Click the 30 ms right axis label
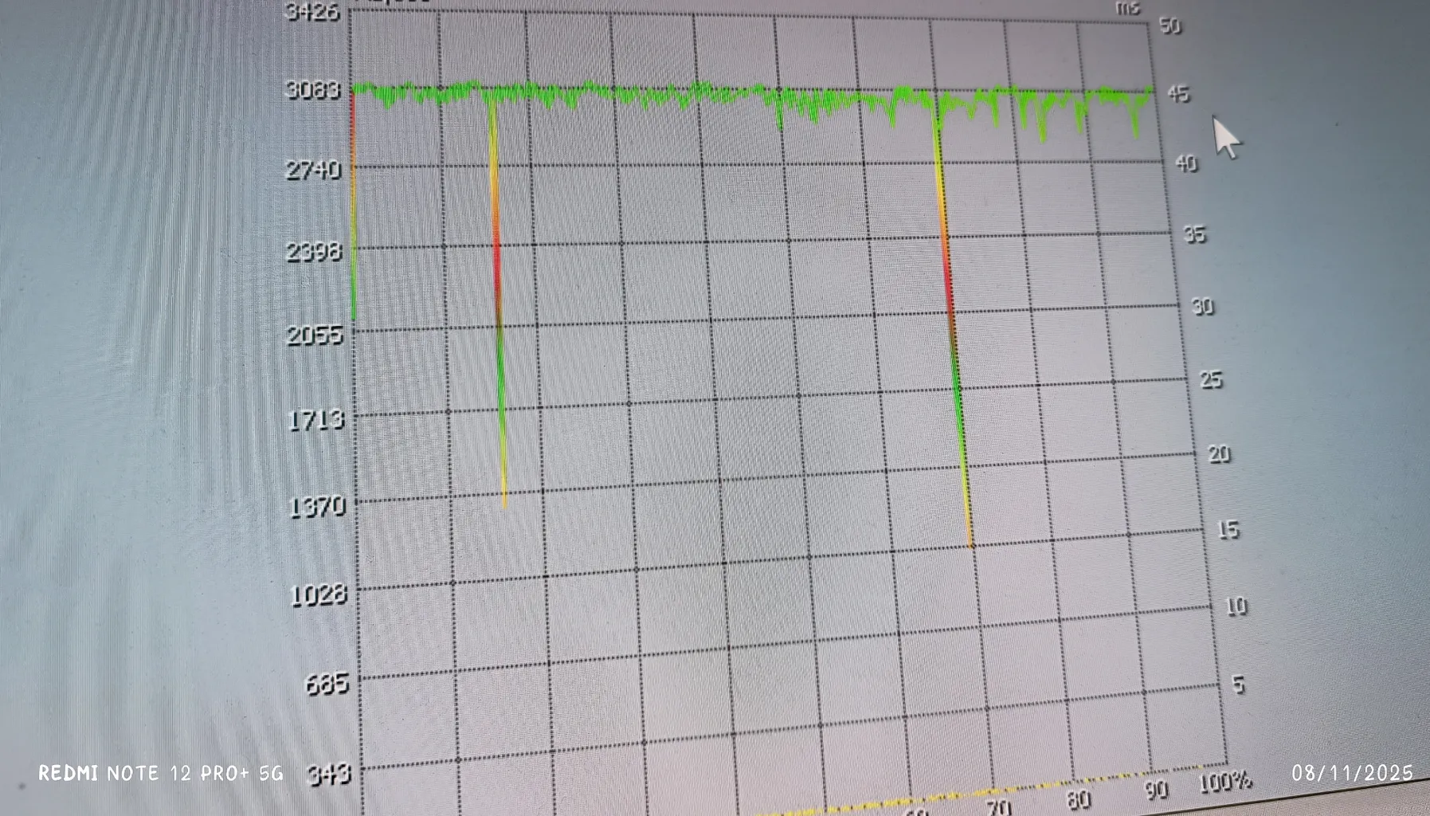 tap(1202, 306)
